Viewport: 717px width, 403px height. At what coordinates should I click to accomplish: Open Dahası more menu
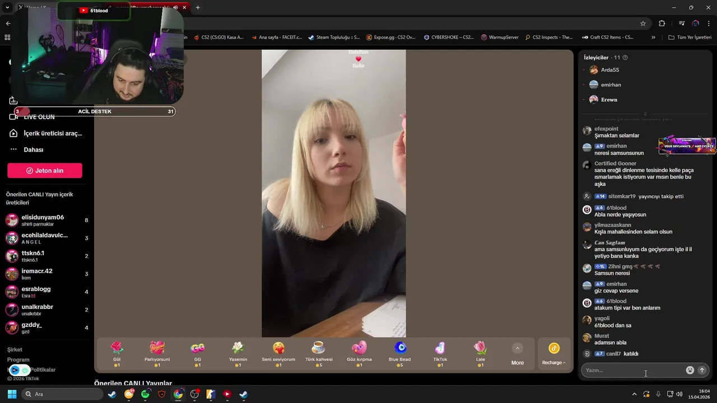26,149
